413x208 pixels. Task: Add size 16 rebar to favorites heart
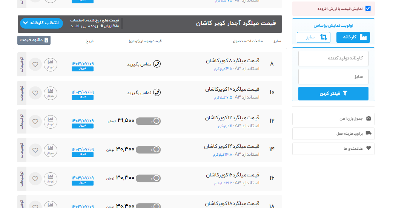[x=35, y=179]
